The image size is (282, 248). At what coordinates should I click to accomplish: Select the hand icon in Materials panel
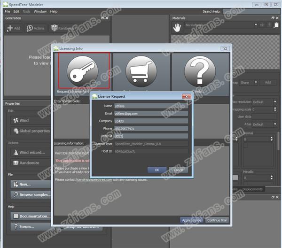[177, 28]
